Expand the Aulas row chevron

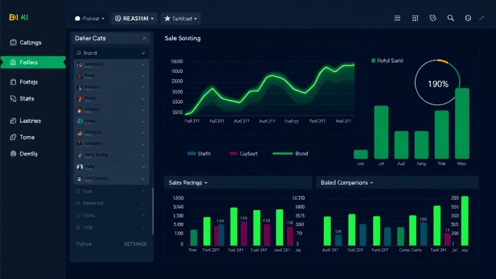[x=143, y=122]
